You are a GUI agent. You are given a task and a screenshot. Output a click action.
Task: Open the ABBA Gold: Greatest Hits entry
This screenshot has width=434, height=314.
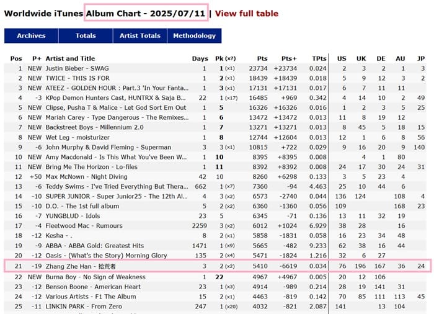pyautogui.click(x=95, y=246)
